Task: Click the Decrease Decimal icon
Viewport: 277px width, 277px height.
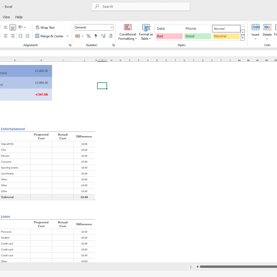Action: [110, 36]
